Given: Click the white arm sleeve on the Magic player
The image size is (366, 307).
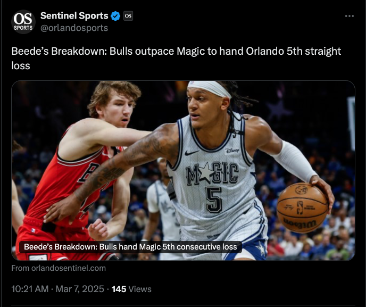Looking at the screenshot, I should click(x=294, y=162).
